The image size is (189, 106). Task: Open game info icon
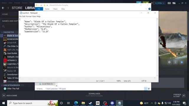pyautogui.click(x=175, y=62)
